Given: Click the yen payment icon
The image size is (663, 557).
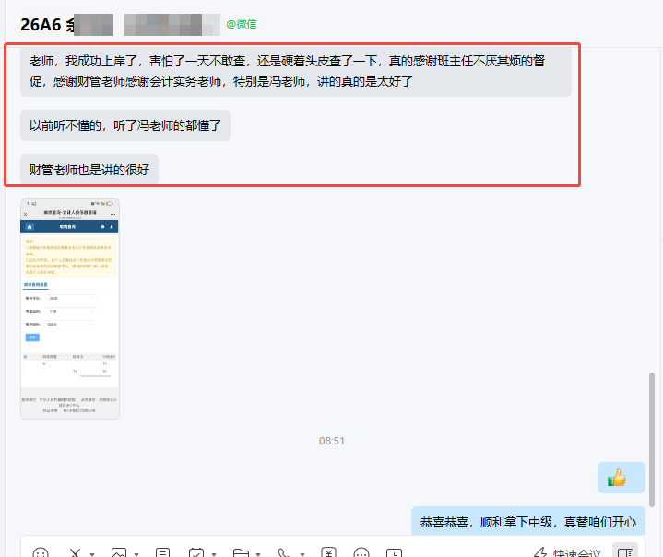Looking at the screenshot, I should [x=328, y=553].
